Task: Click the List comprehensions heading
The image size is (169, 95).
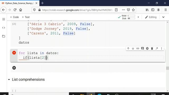Action: click(x=28, y=79)
